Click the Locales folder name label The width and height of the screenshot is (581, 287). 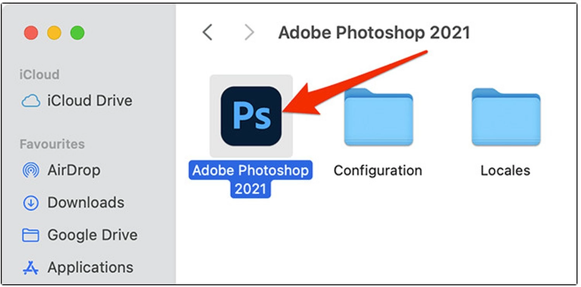click(x=505, y=170)
